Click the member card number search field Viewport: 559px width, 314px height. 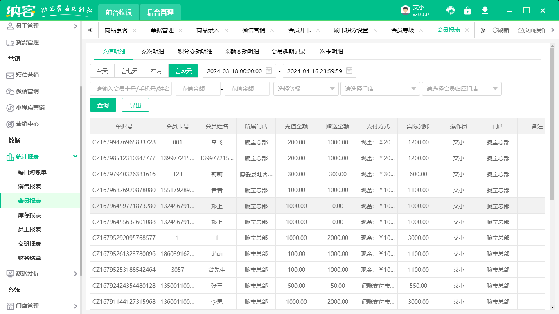(131, 88)
